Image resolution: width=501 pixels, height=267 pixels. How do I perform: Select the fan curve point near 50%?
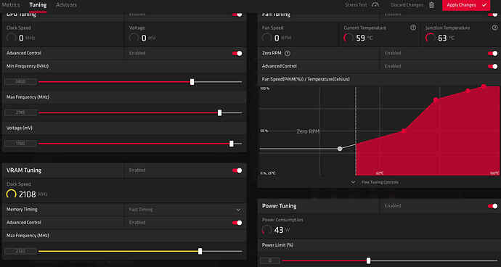pos(404,131)
